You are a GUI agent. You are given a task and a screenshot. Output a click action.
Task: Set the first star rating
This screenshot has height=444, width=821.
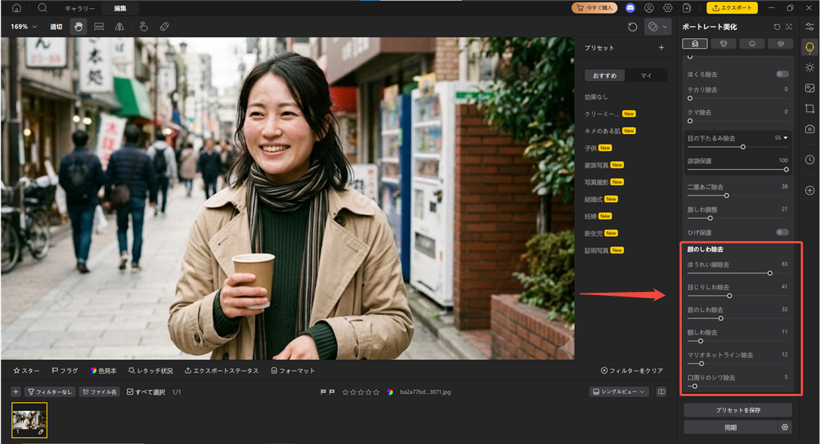(x=346, y=392)
